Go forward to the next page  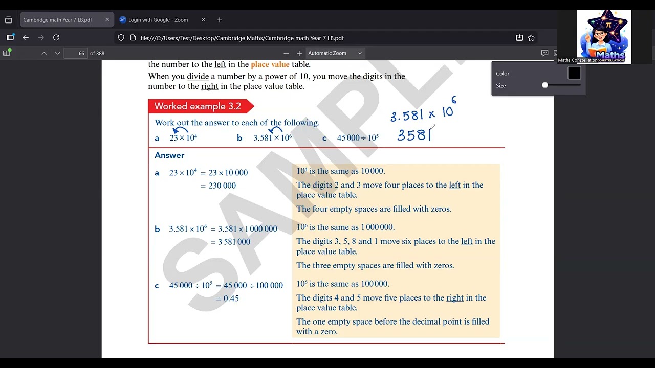click(41, 37)
